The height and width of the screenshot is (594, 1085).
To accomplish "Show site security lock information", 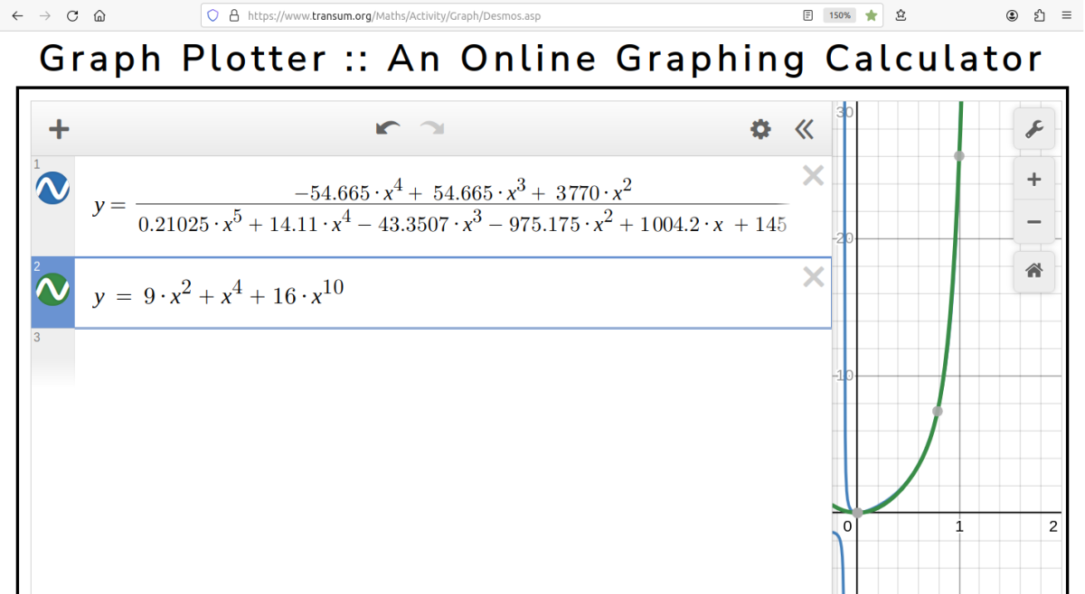I will point(234,15).
